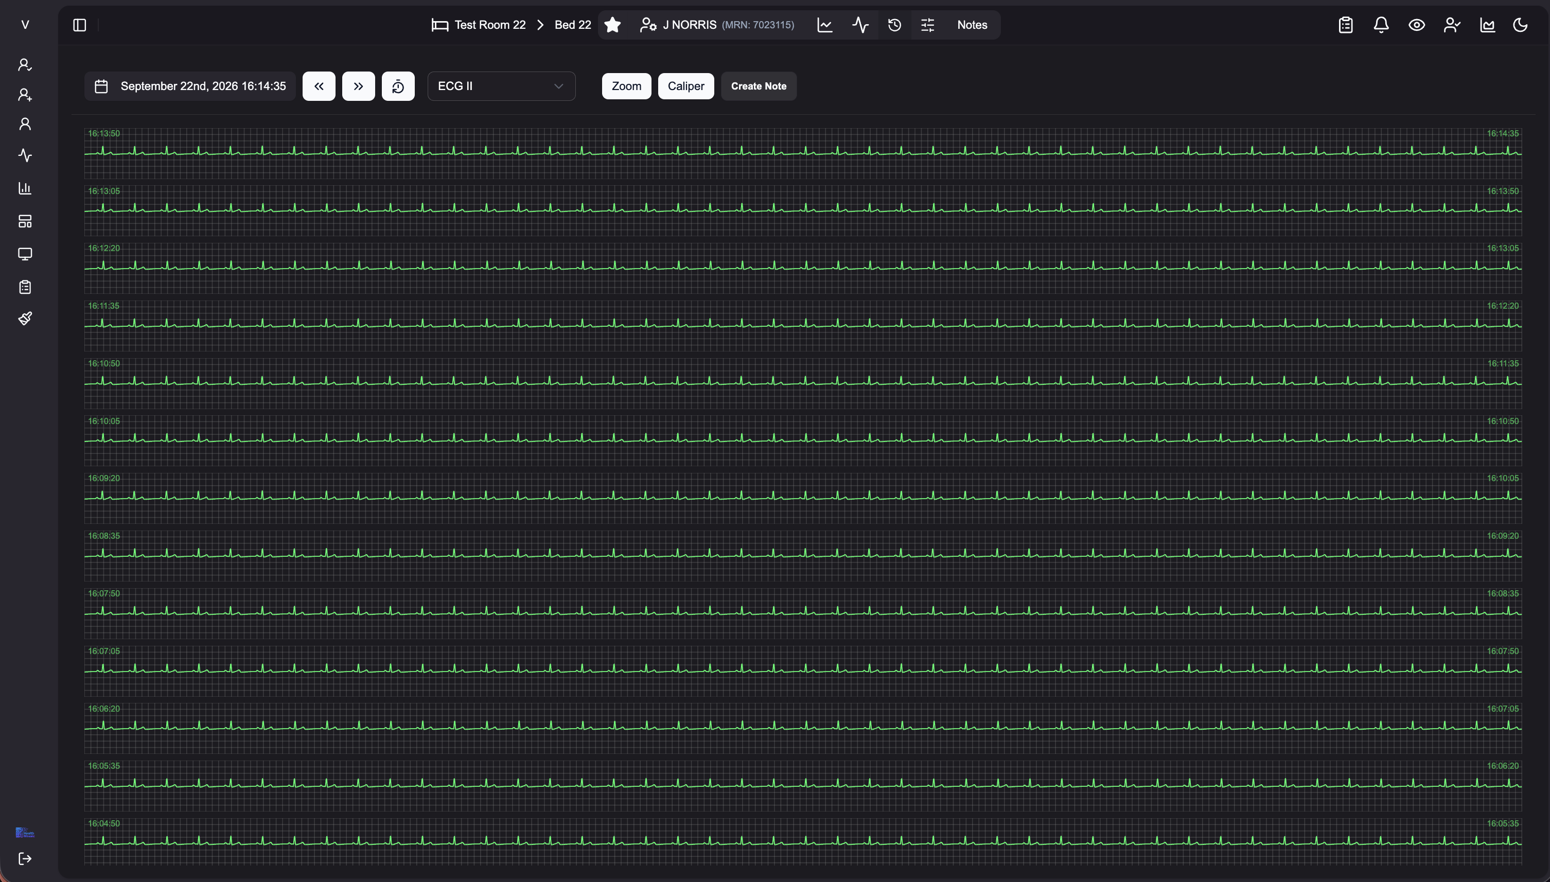
Task: Open the layout dashboard icon in sidebar
Action: click(x=25, y=221)
